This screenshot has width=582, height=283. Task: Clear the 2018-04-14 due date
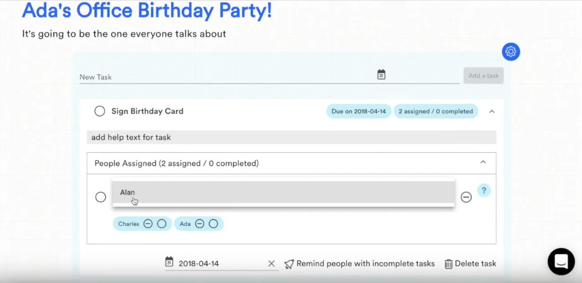click(x=271, y=264)
